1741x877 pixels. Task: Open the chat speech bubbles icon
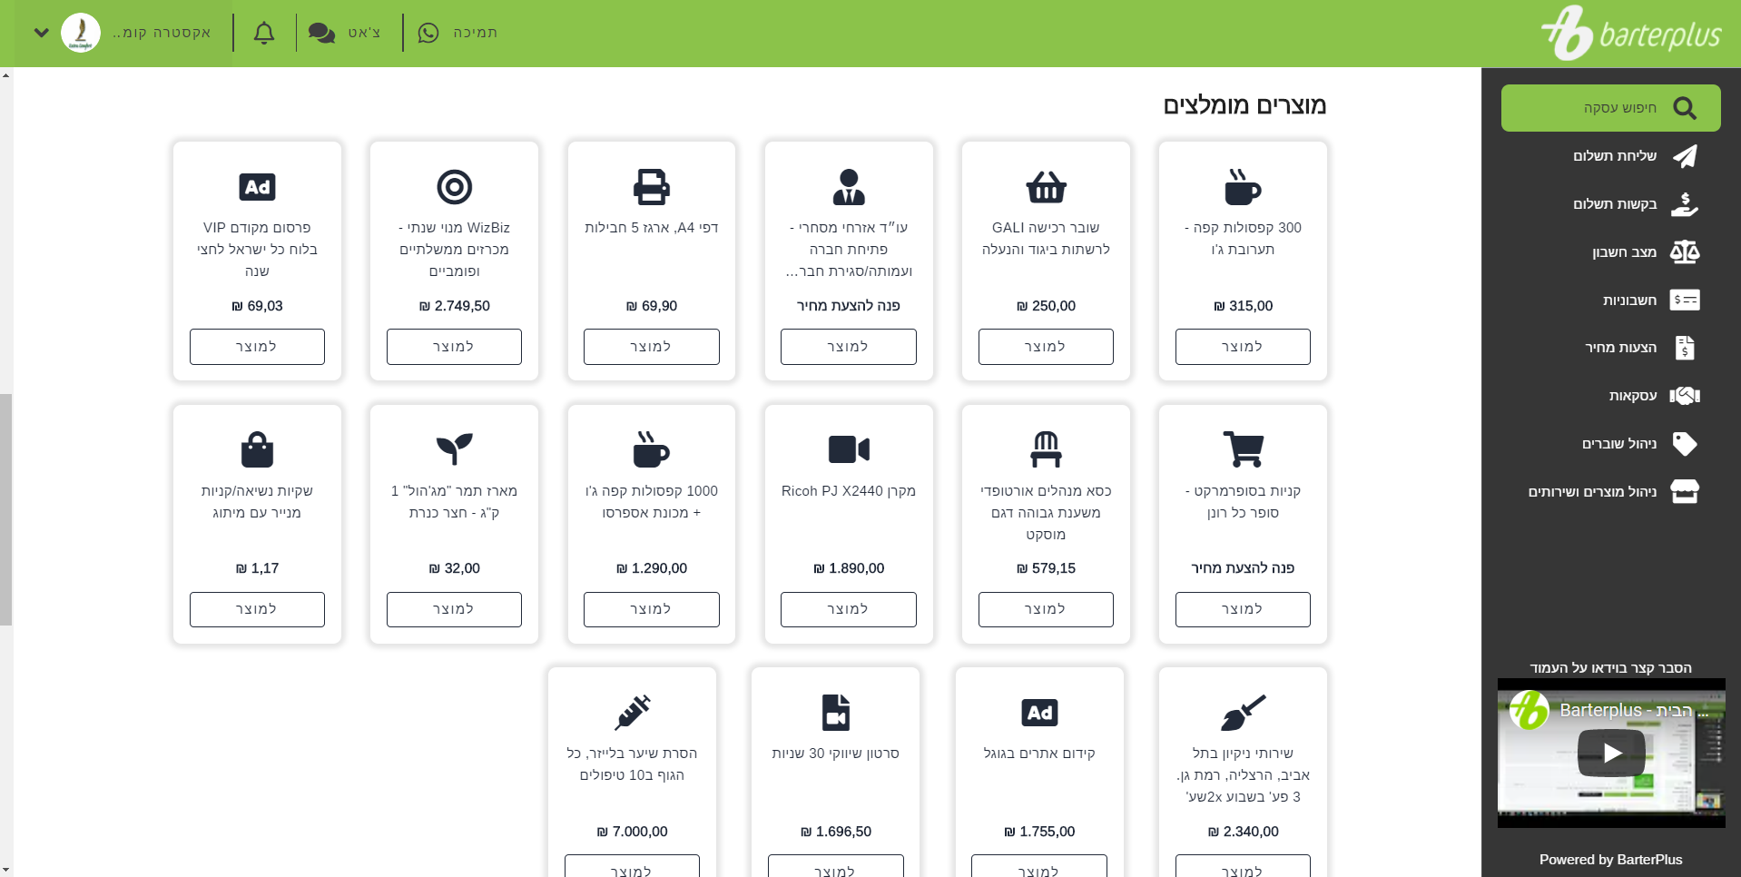pos(321,34)
